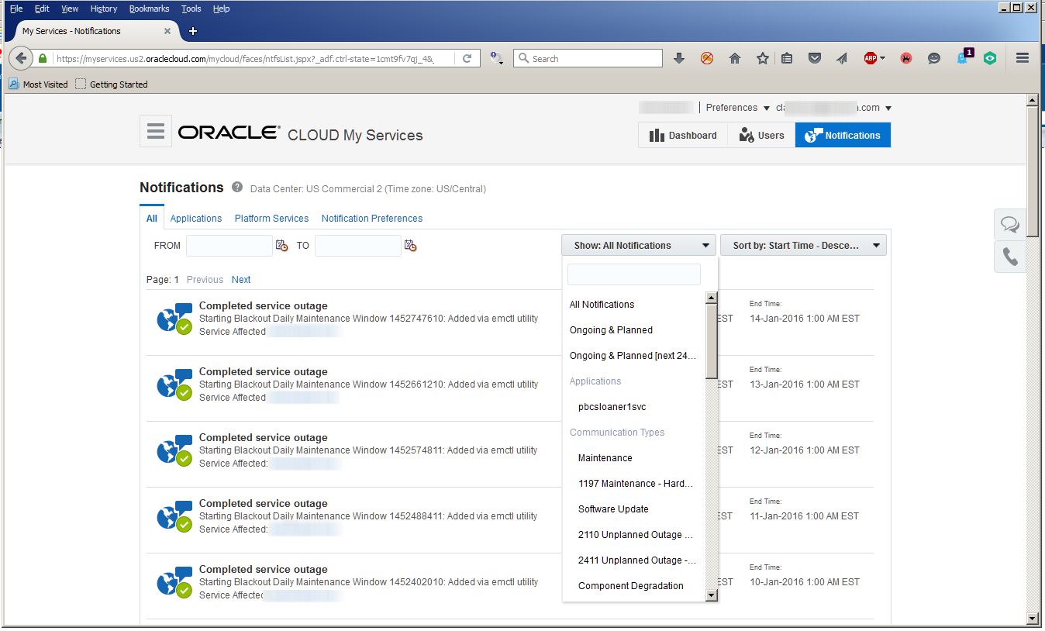Viewport: 1045px width, 631px height.
Task: Open the Tools menu
Action: [x=191, y=9]
